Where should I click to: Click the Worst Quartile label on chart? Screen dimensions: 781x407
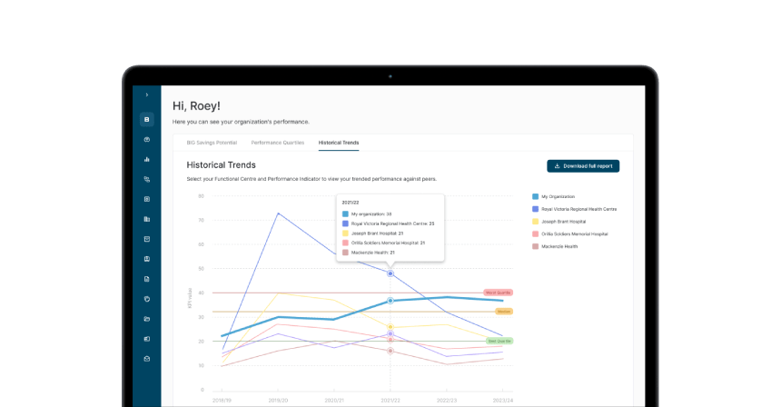[x=499, y=293]
